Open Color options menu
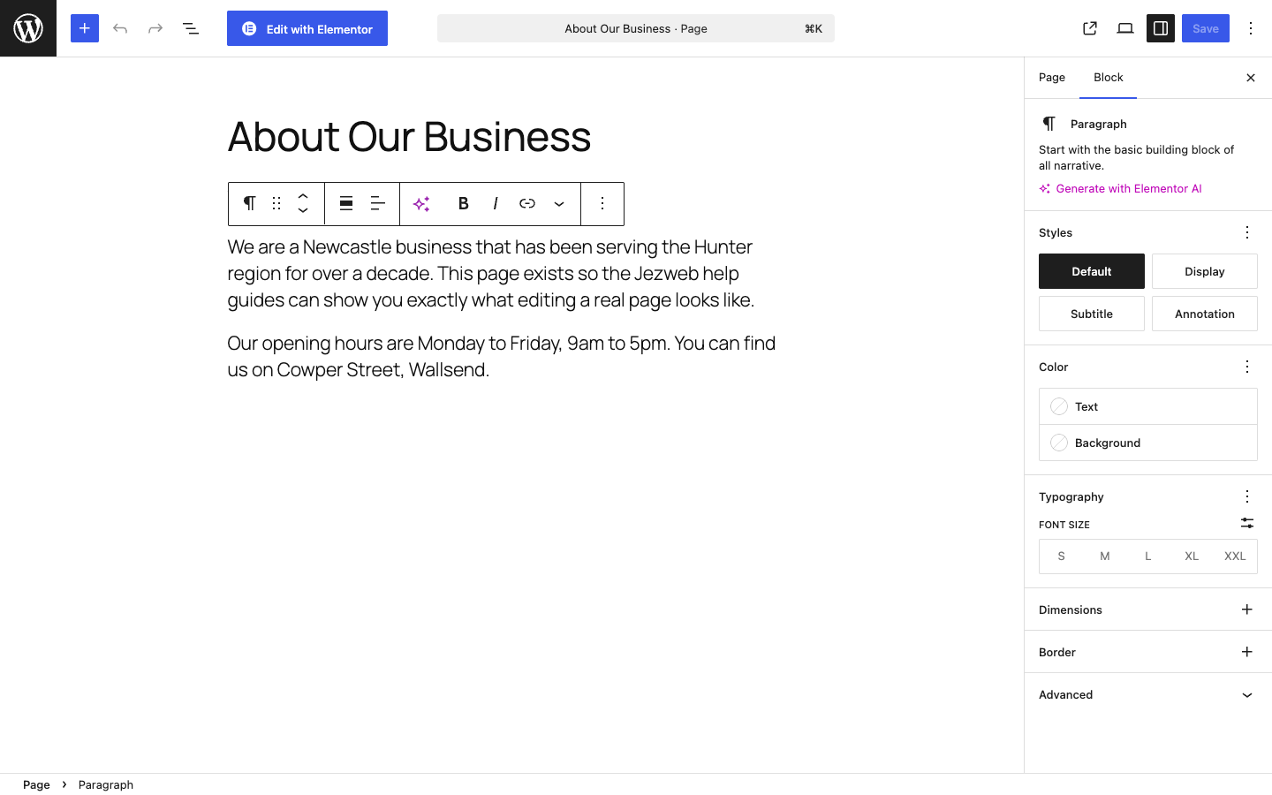This screenshot has width=1272, height=795. tap(1247, 367)
